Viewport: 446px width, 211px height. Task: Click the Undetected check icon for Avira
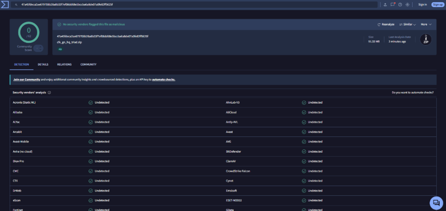[91, 152]
